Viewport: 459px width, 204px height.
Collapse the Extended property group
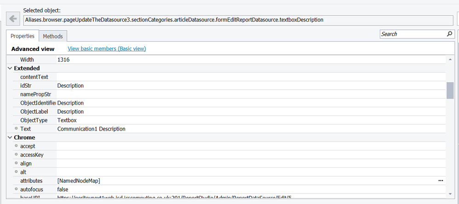[x=10, y=68]
